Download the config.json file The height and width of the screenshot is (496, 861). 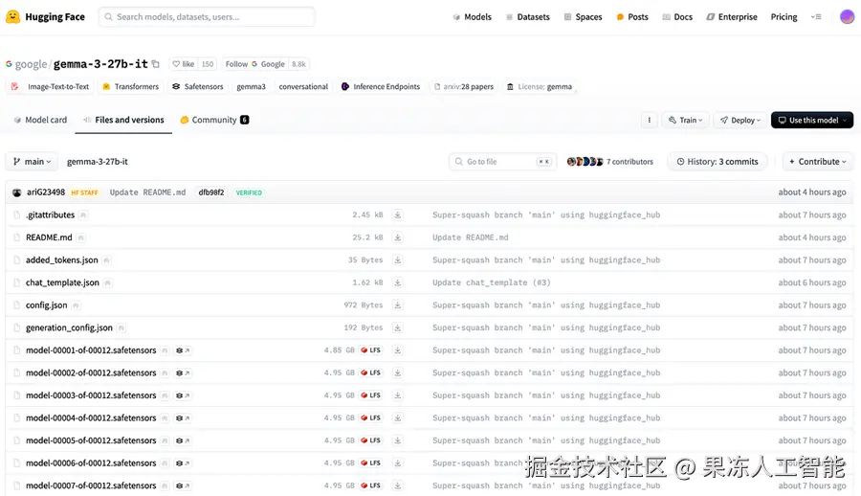click(x=398, y=305)
